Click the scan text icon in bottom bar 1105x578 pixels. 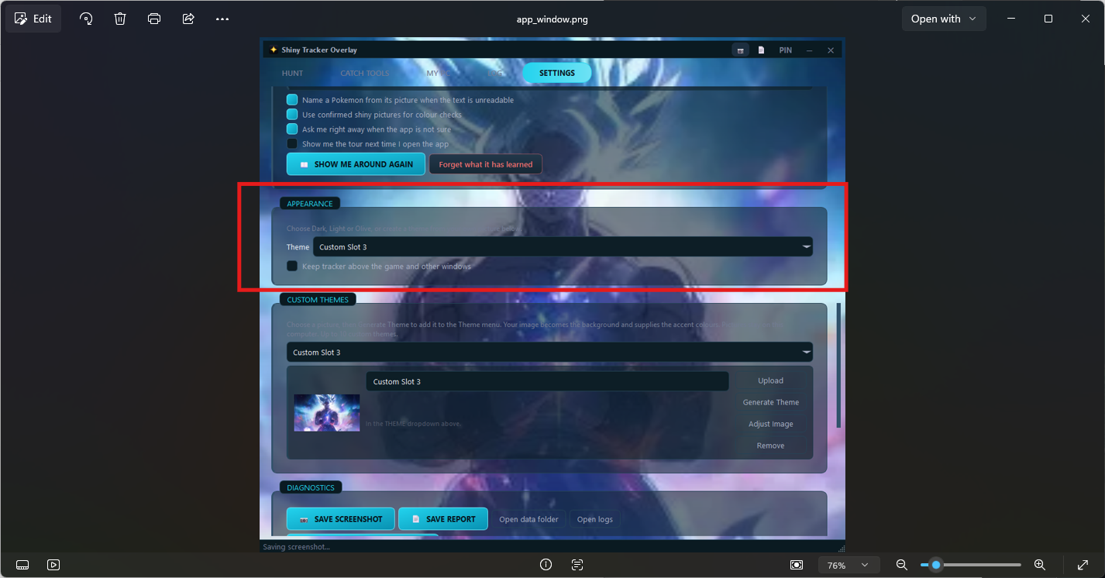pyautogui.click(x=577, y=565)
